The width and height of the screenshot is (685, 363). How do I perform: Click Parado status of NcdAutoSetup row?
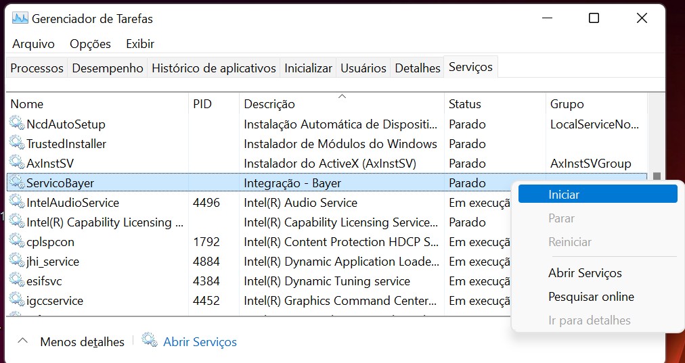(467, 124)
